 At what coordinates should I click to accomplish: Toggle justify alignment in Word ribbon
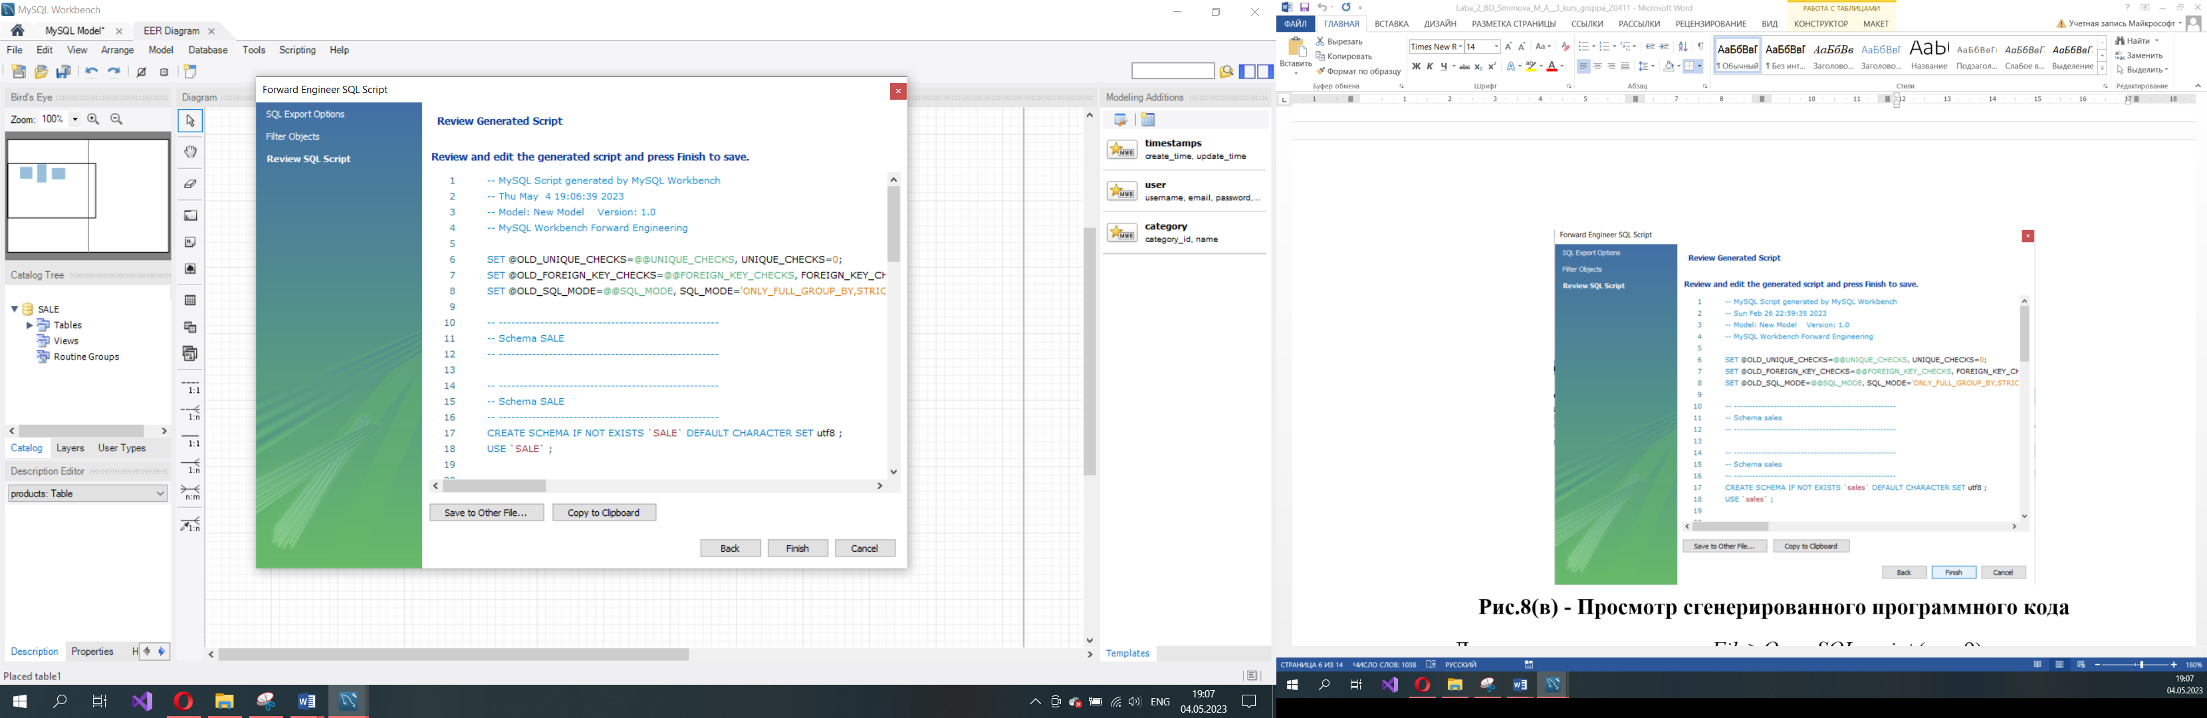coord(1625,66)
